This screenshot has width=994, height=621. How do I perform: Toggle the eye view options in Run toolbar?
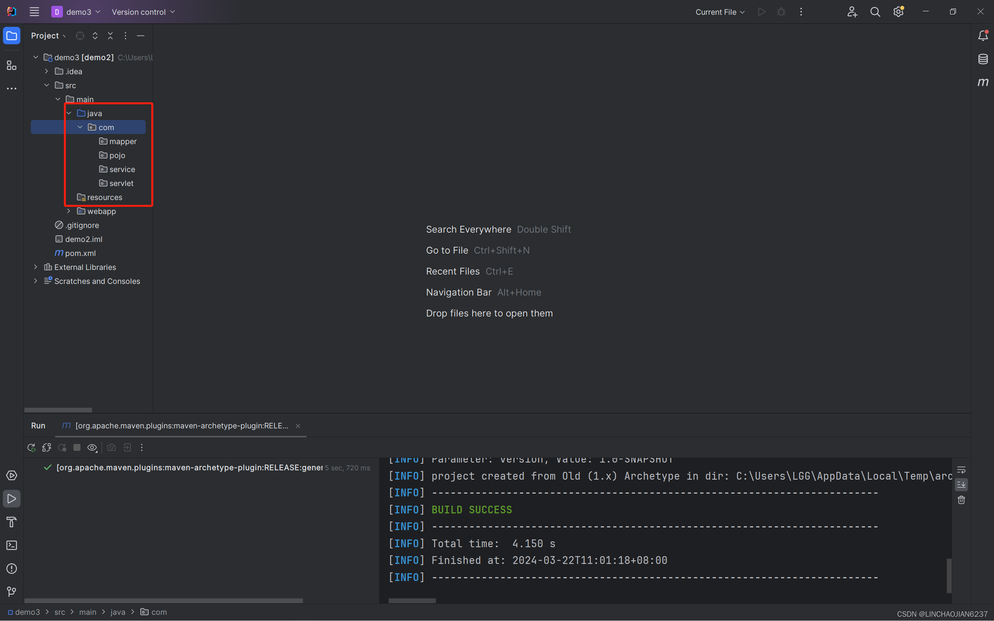pos(92,447)
